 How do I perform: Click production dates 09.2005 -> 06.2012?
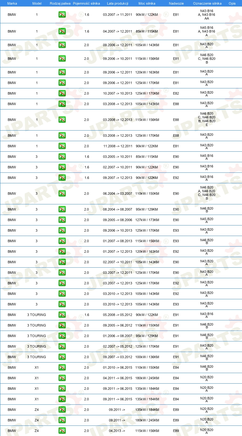[118, 325]
